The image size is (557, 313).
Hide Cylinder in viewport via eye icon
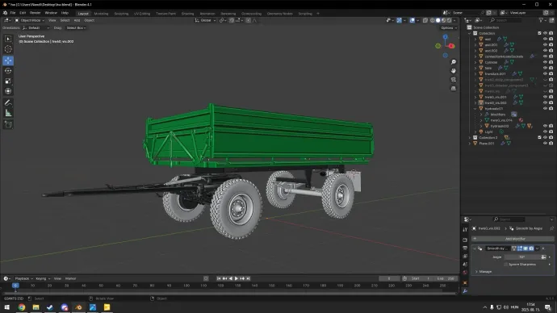point(545,62)
